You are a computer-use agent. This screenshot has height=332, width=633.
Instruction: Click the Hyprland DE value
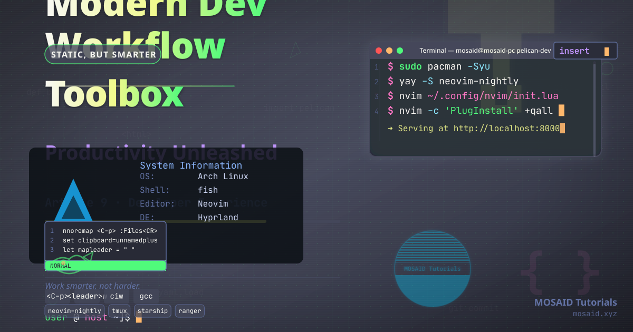(218, 218)
